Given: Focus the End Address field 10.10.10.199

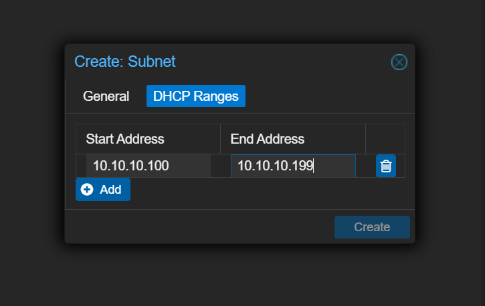Looking at the screenshot, I should point(292,166).
